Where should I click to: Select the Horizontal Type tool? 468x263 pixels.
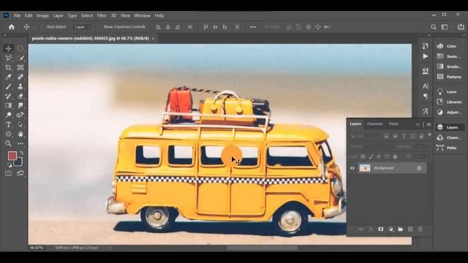pyautogui.click(x=8, y=125)
